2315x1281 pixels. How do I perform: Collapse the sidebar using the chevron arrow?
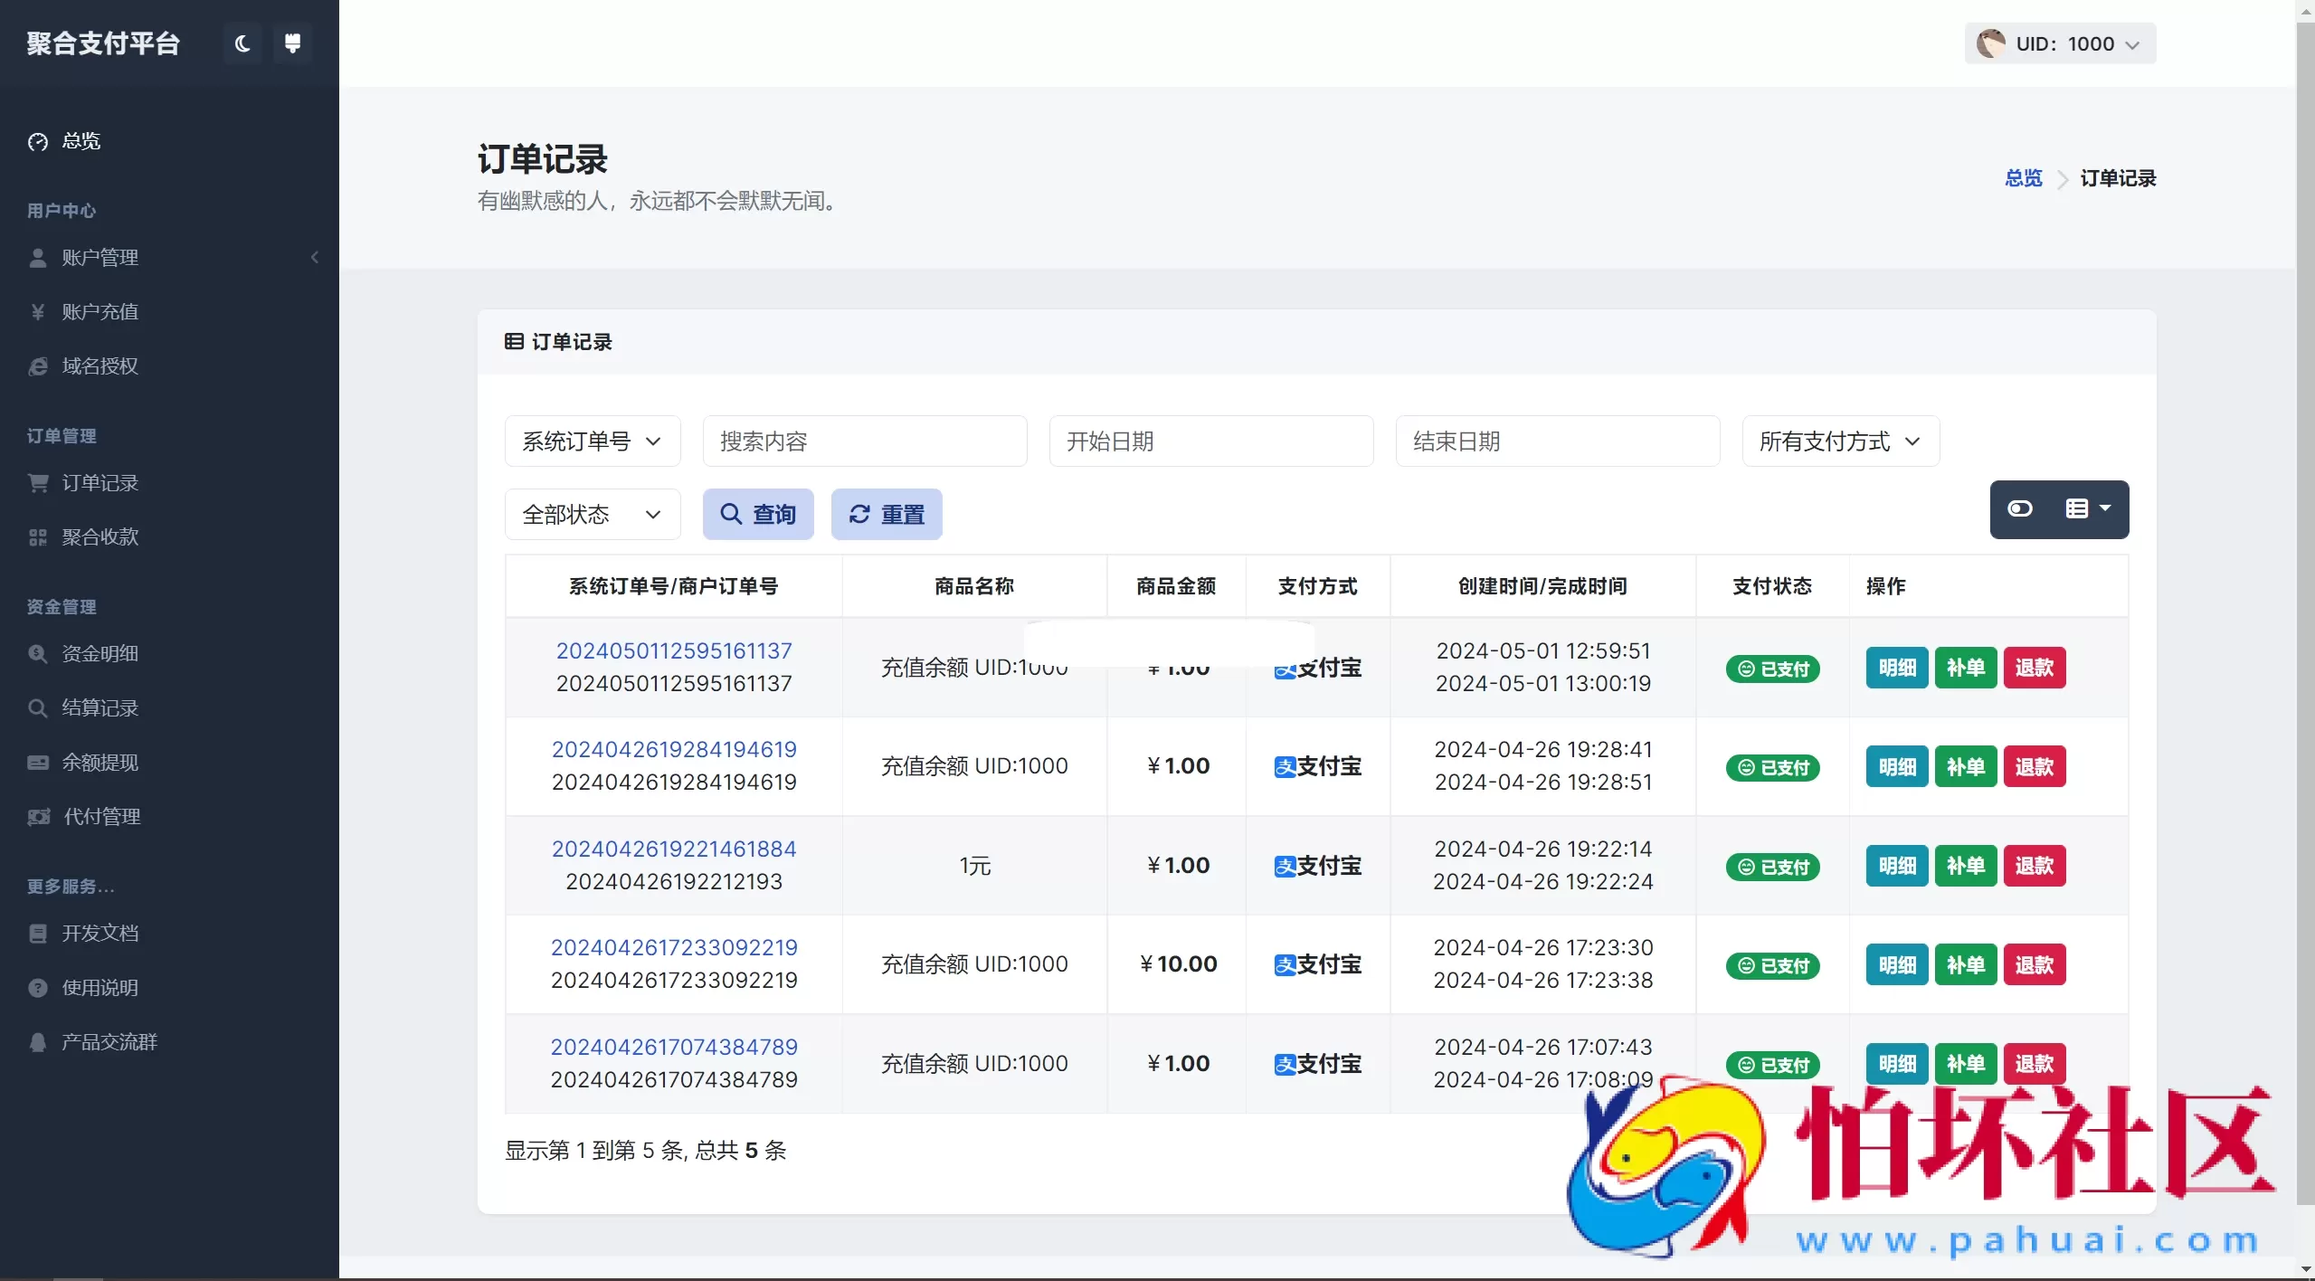[315, 257]
